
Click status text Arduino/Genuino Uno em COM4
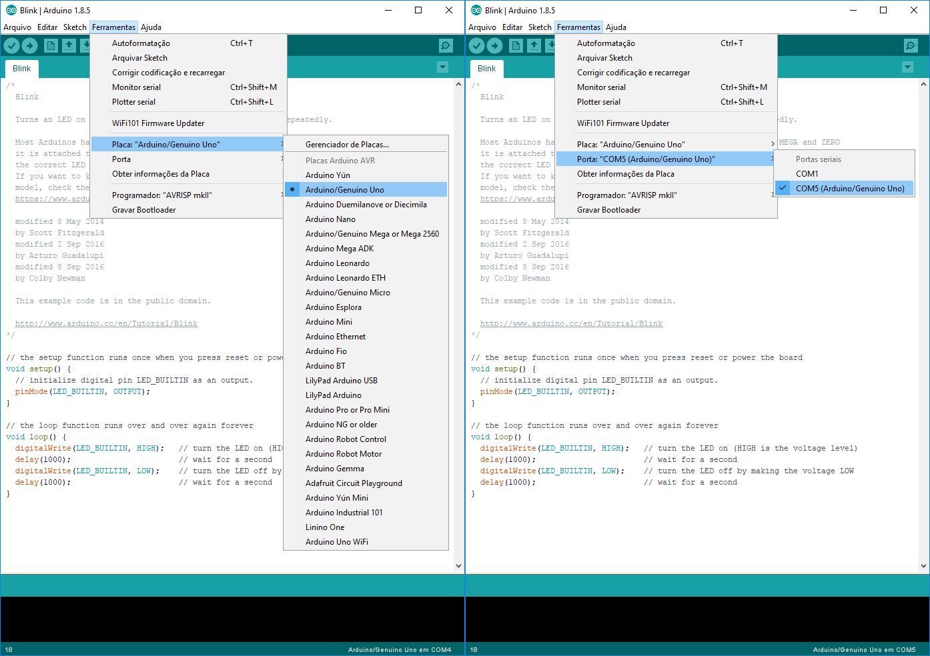click(400, 649)
